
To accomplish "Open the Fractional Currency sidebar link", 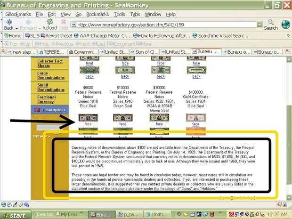I will (x=46, y=99).
